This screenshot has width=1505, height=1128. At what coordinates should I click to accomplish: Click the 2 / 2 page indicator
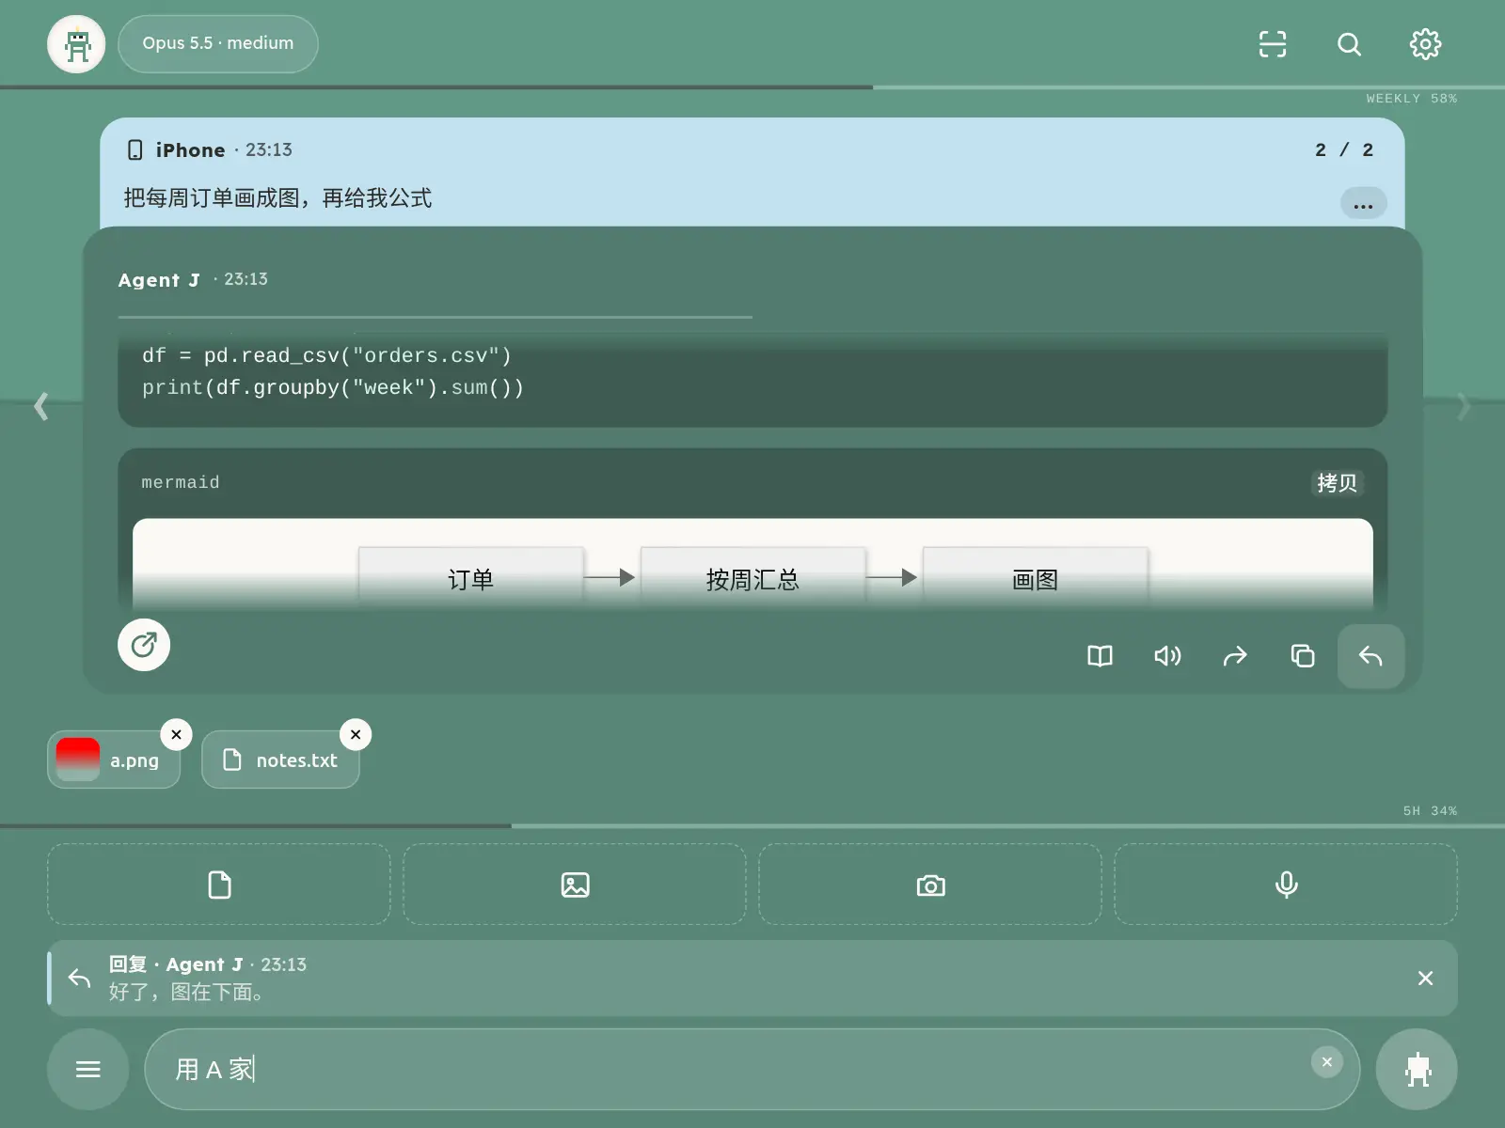tap(1344, 150)
